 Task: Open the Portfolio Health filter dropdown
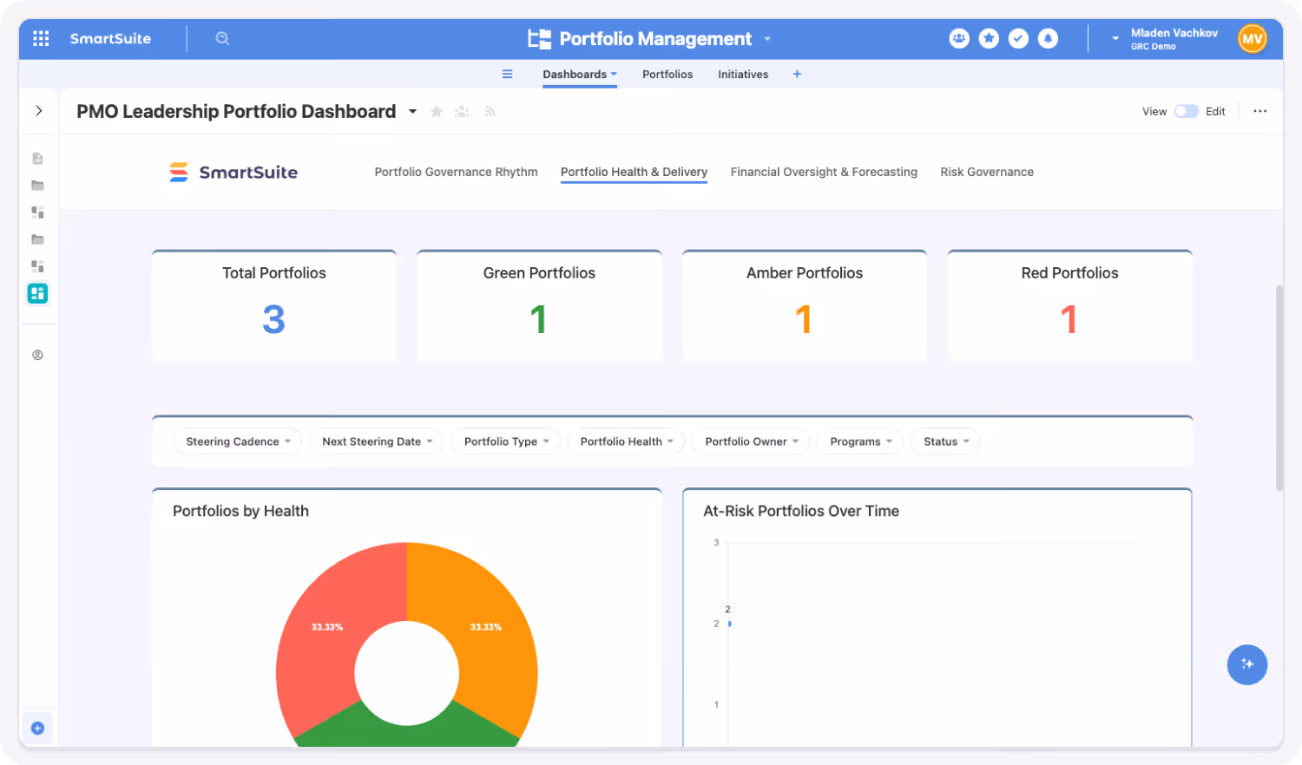click(x=626, y=441)
